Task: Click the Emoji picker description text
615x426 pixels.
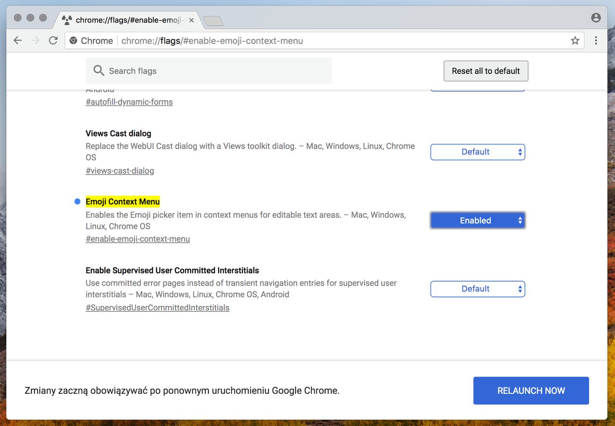Action: 246,221
